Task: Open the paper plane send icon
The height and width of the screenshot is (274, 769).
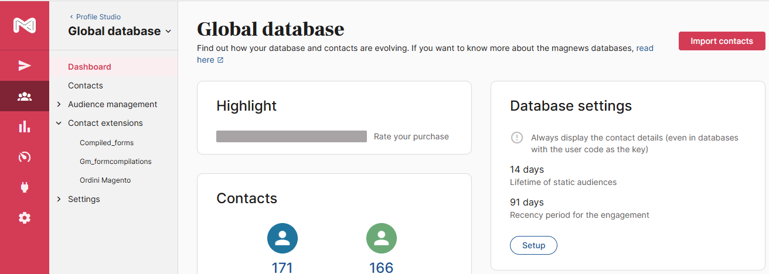Action: point(25,66)
